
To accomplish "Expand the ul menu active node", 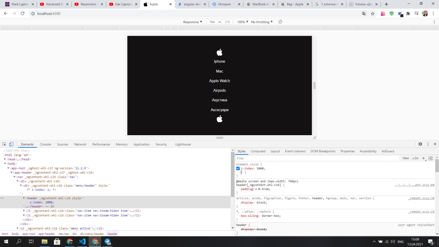I will tap(18, 228).
